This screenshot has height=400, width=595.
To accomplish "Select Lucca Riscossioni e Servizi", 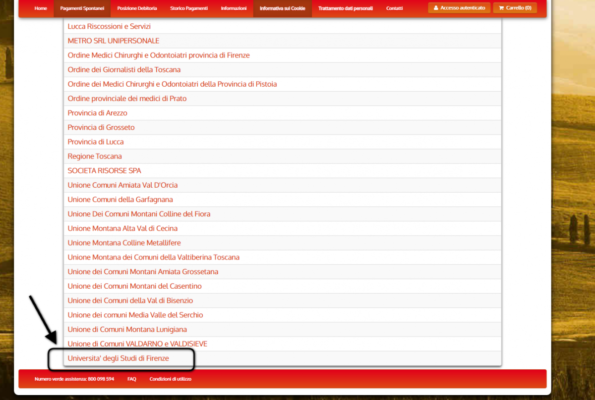I will [109, 27].
